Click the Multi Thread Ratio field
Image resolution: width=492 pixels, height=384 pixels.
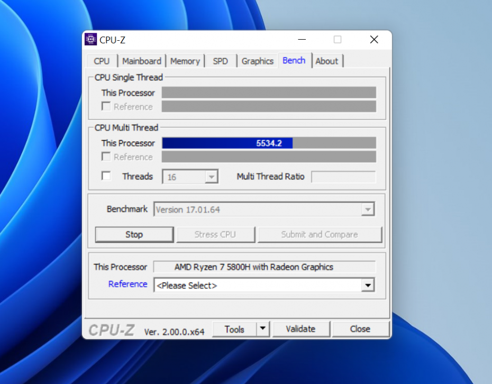(x=343, y=177)
